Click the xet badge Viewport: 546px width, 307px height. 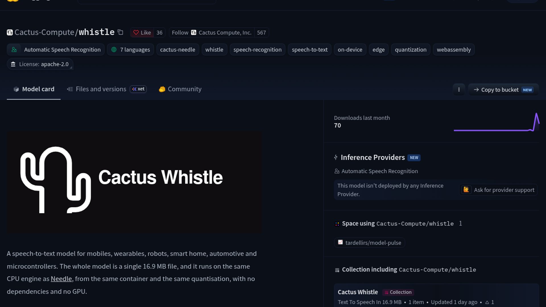pos(138,89)
